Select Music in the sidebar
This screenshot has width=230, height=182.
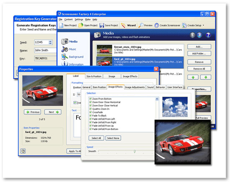pyautogui.click(x=69, y=49)
